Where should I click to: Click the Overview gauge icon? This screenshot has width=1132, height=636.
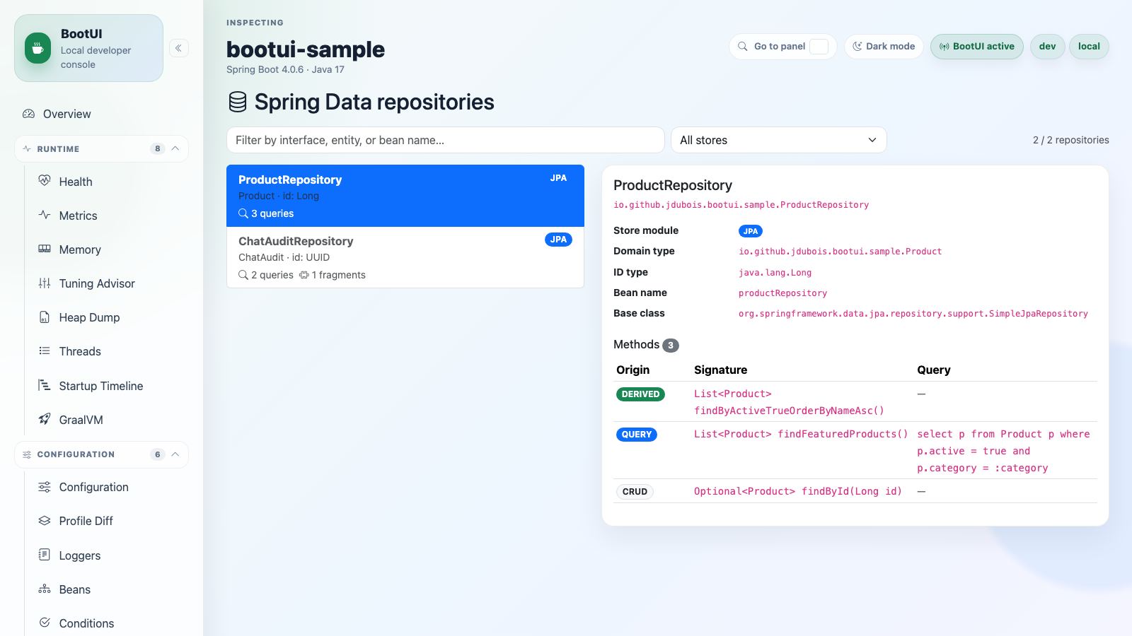pyautogui.click(x=28, y=114)
